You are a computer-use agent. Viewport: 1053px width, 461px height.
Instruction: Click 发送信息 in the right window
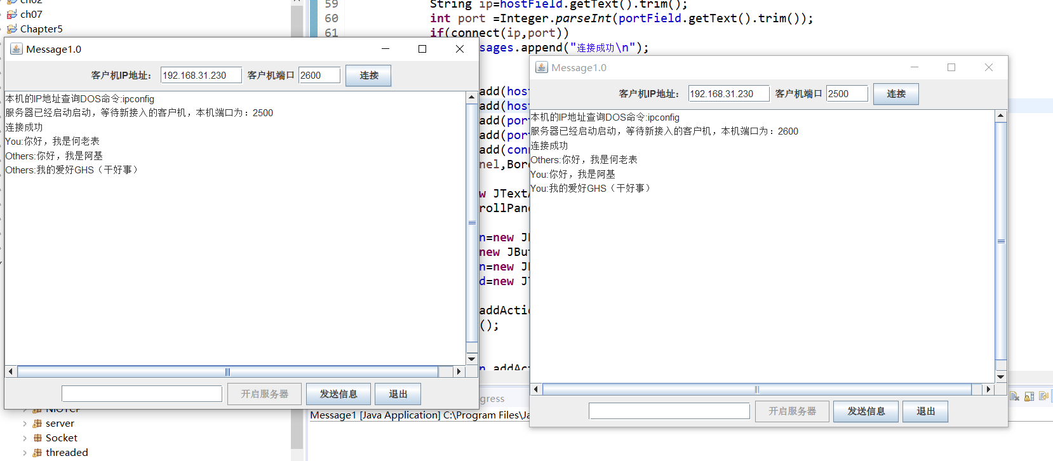tap(866, 411)
